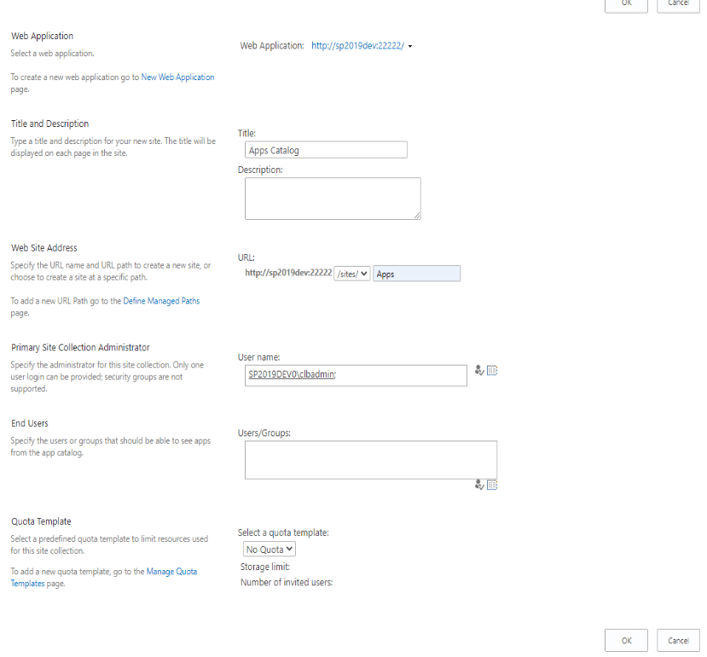Open the /sites/ managed path dropdown
Image resolution: width=707 pixels, height=657 pixels.
tap(352, 274)
